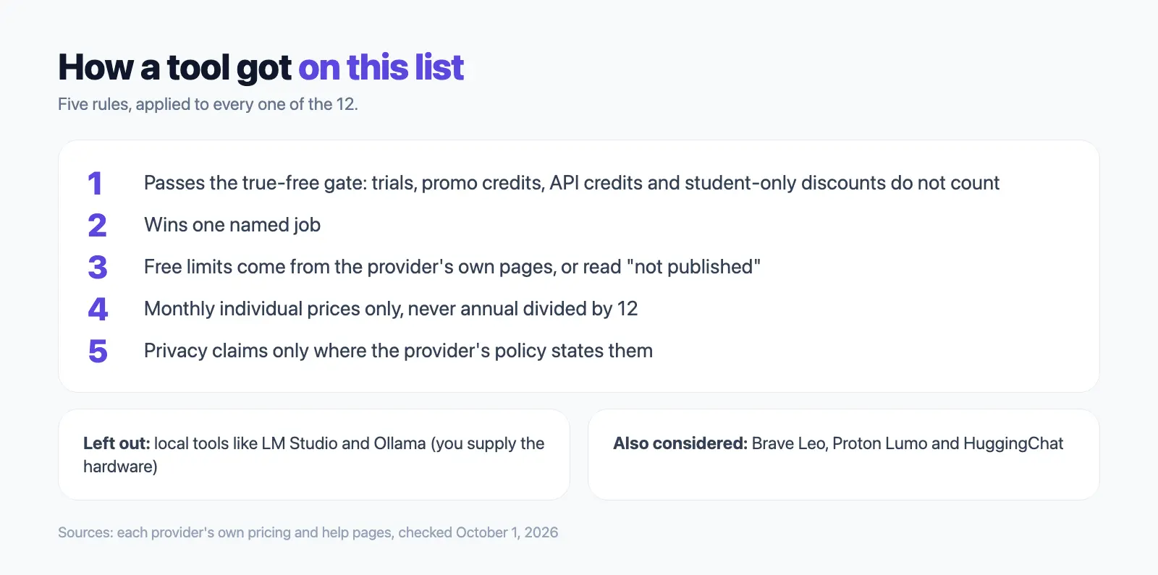Click the purple number 2 marker
The width and height of the screenshot is (1158, 575).
pos(97,226)
